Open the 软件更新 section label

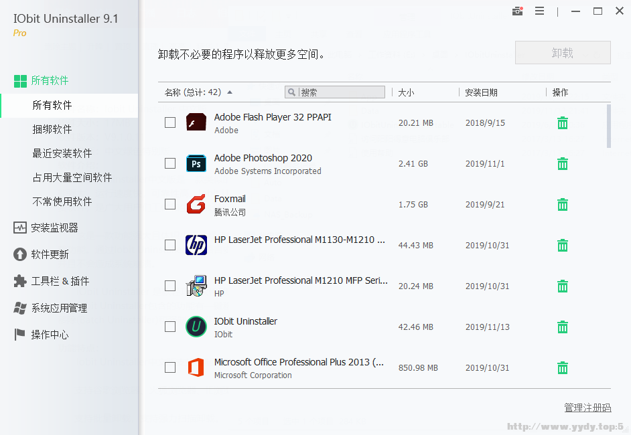coord(50,254)
